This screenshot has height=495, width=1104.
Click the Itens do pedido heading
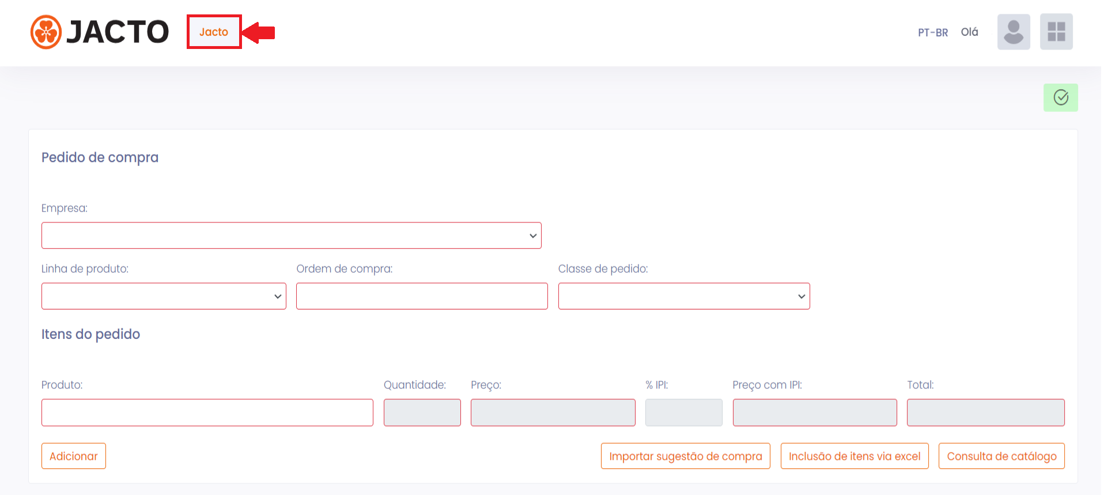coord(90,334)
